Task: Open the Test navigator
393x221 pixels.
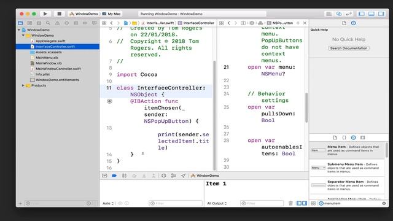Action: (66, 23)
